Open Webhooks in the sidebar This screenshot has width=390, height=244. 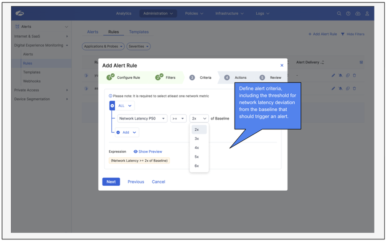[32, 81]
